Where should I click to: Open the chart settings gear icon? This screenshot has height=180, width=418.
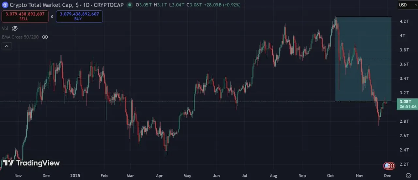pyautogui.click(x=408, y=175)
